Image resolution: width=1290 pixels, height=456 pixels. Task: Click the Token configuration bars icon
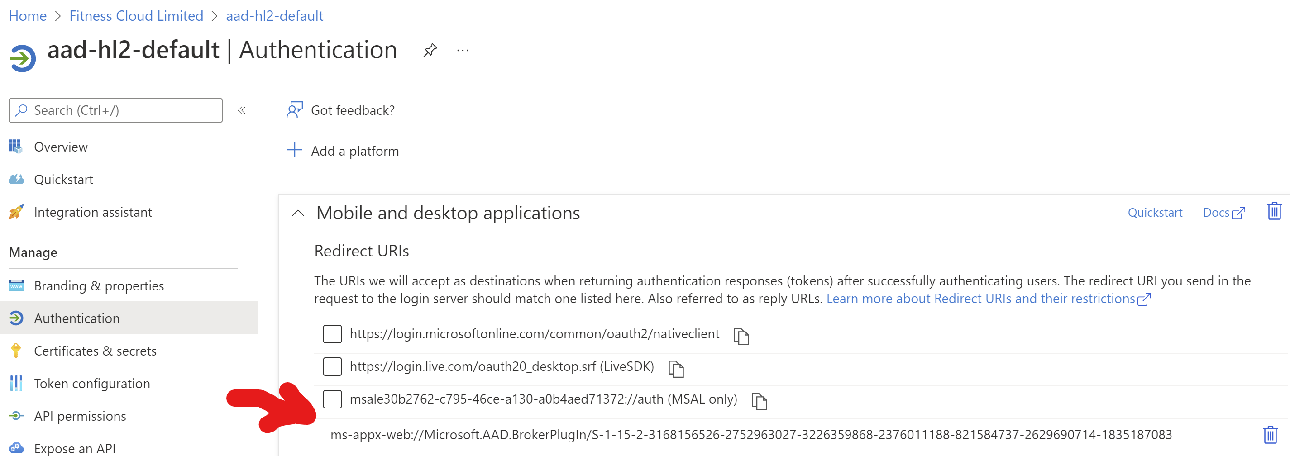tap(16, 383)
